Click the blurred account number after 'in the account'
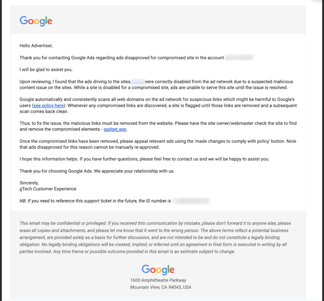 click(x=239, y=58)
